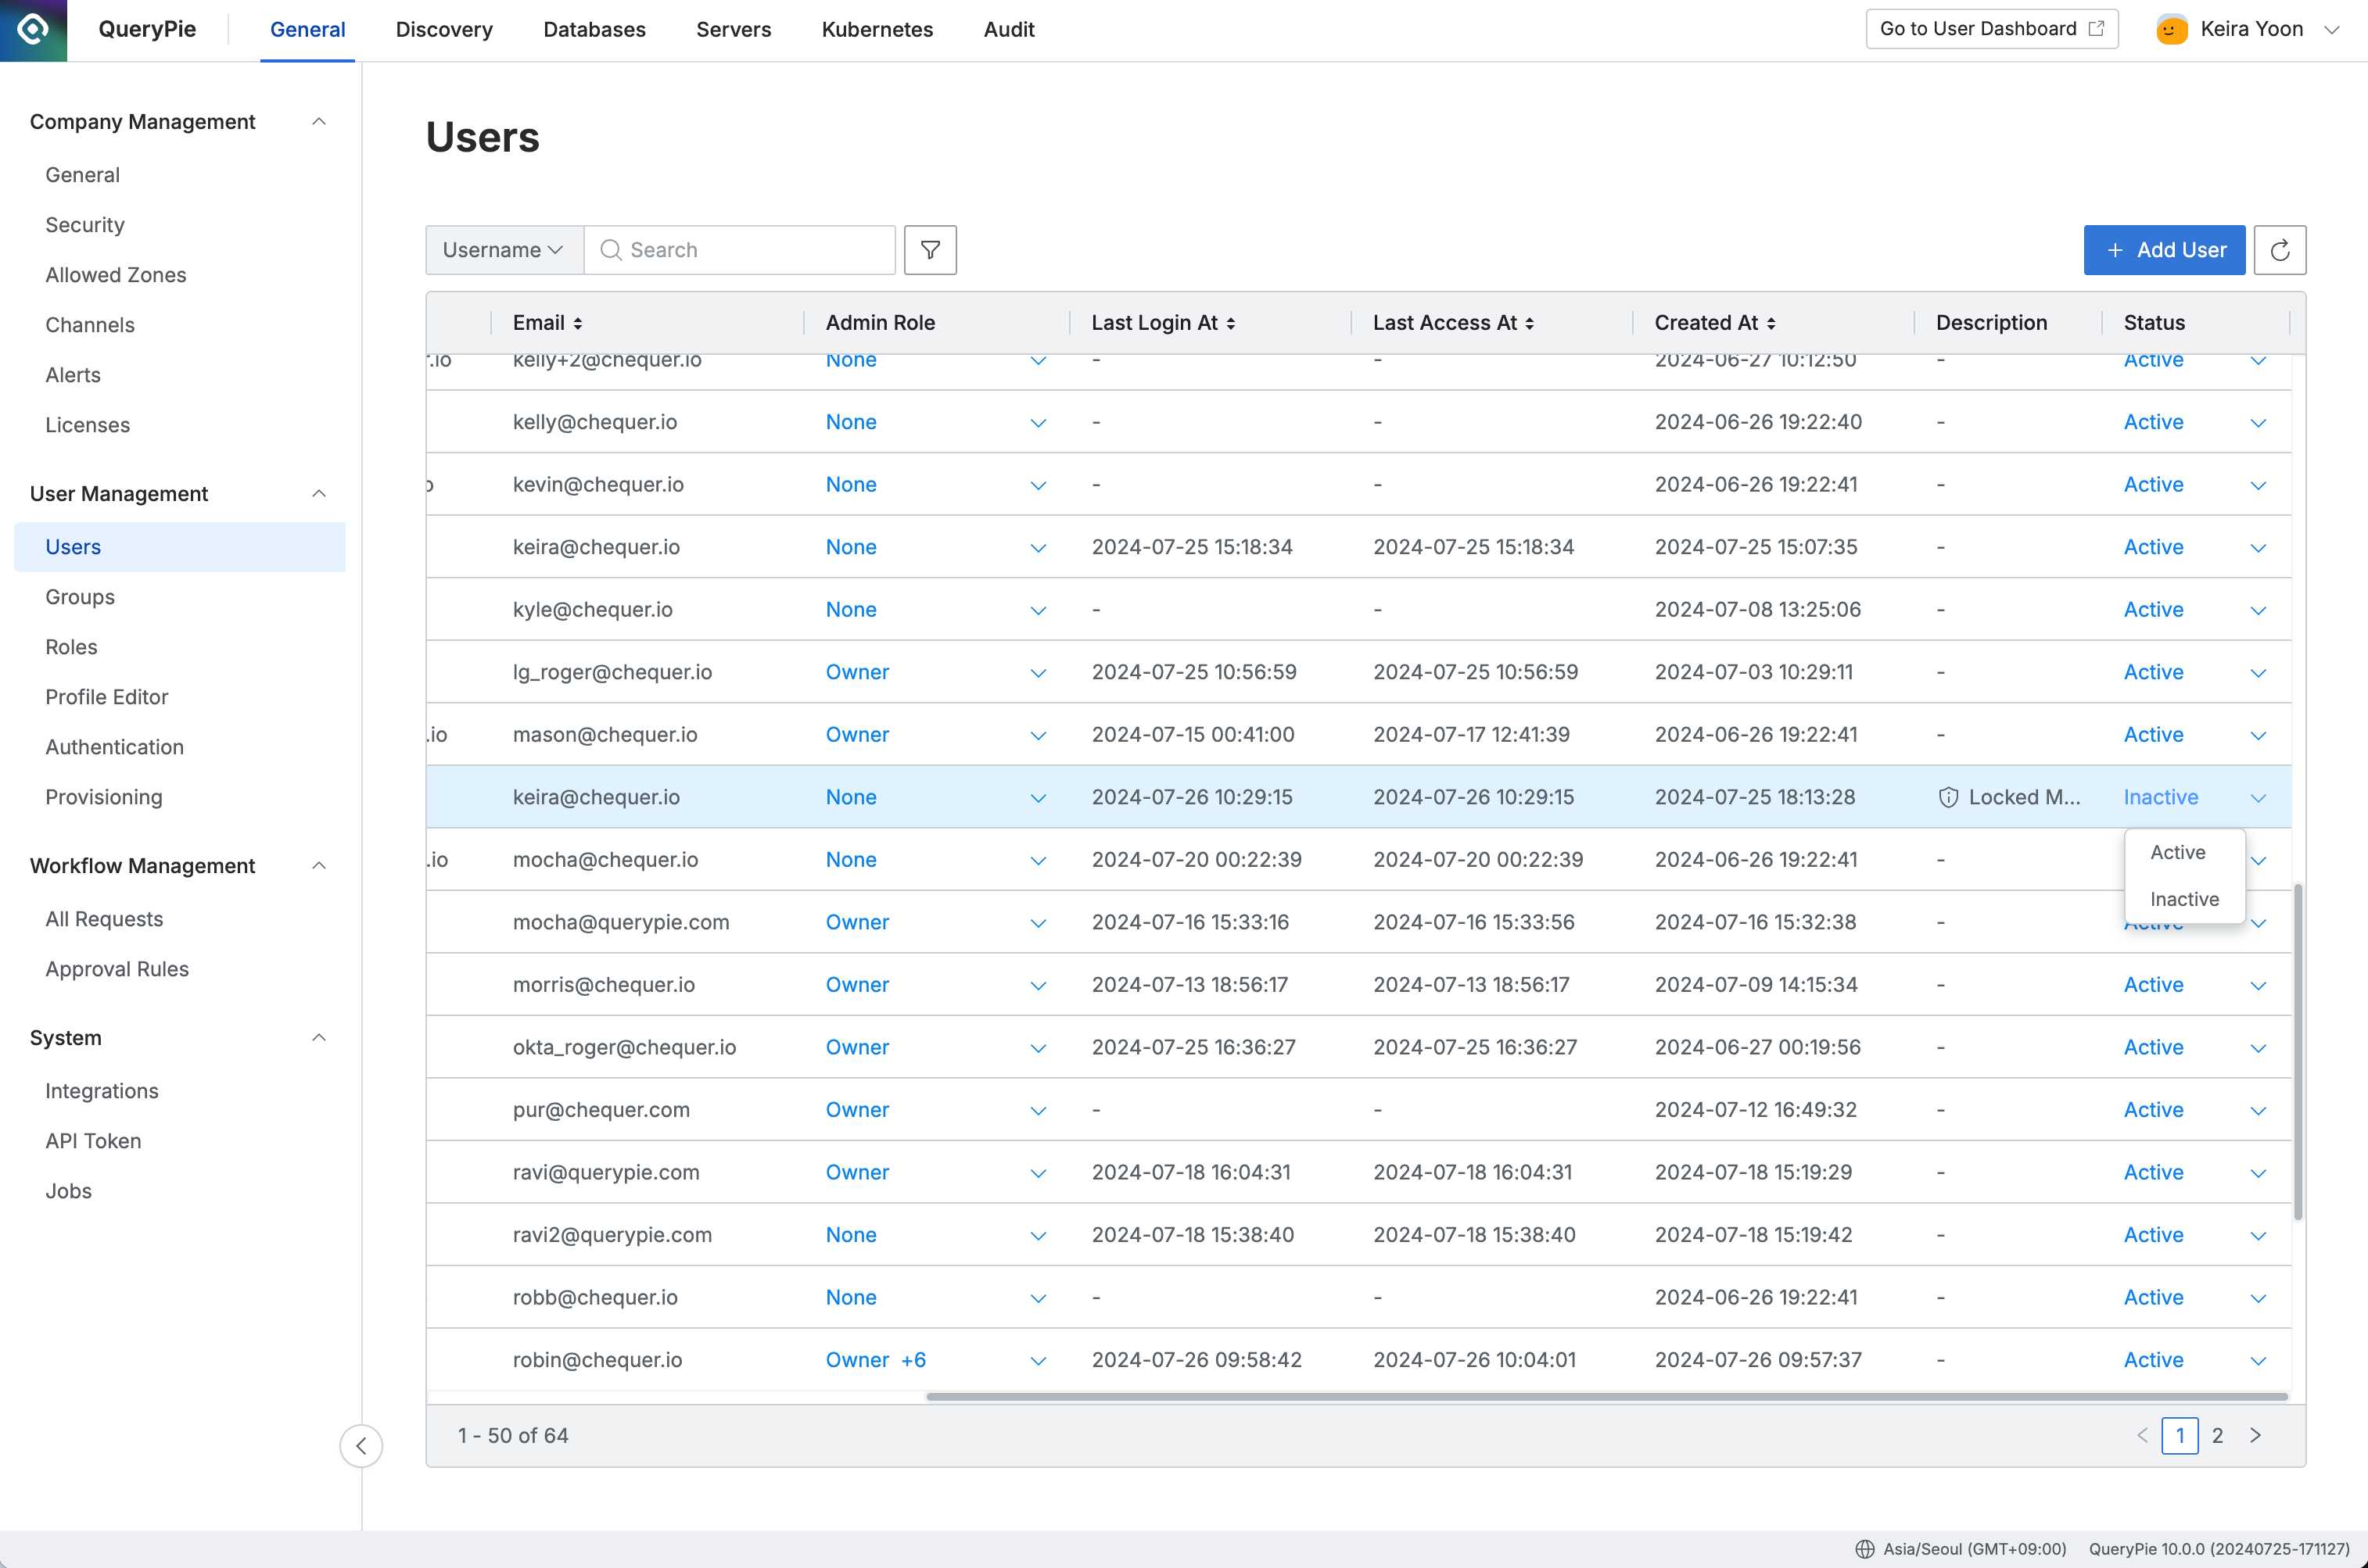Refresh the users list
Viewport: 2368px width, 1568px height.
point(2281,249)
